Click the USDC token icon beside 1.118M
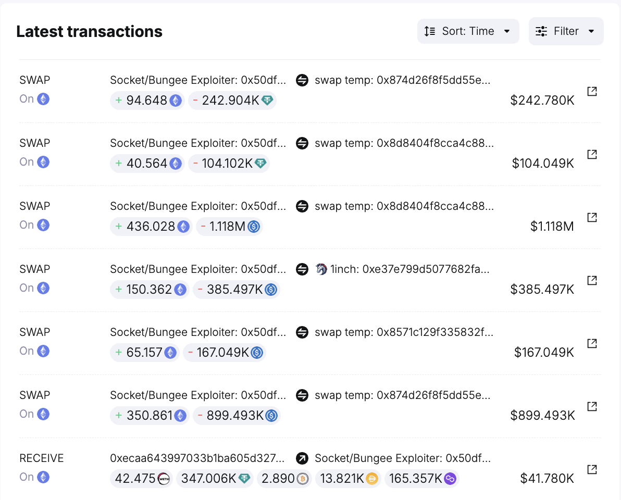 click(254, 226)
